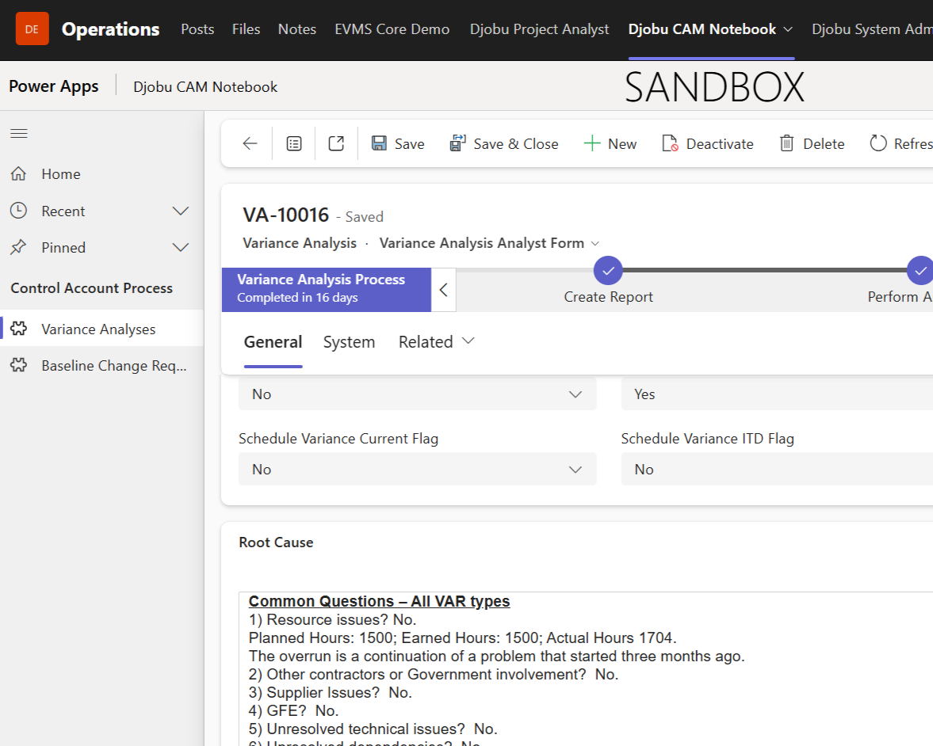Viewport: 933px width, 746px height.
Task: Click the Save floppy disk icon
Action: (379, 143)
